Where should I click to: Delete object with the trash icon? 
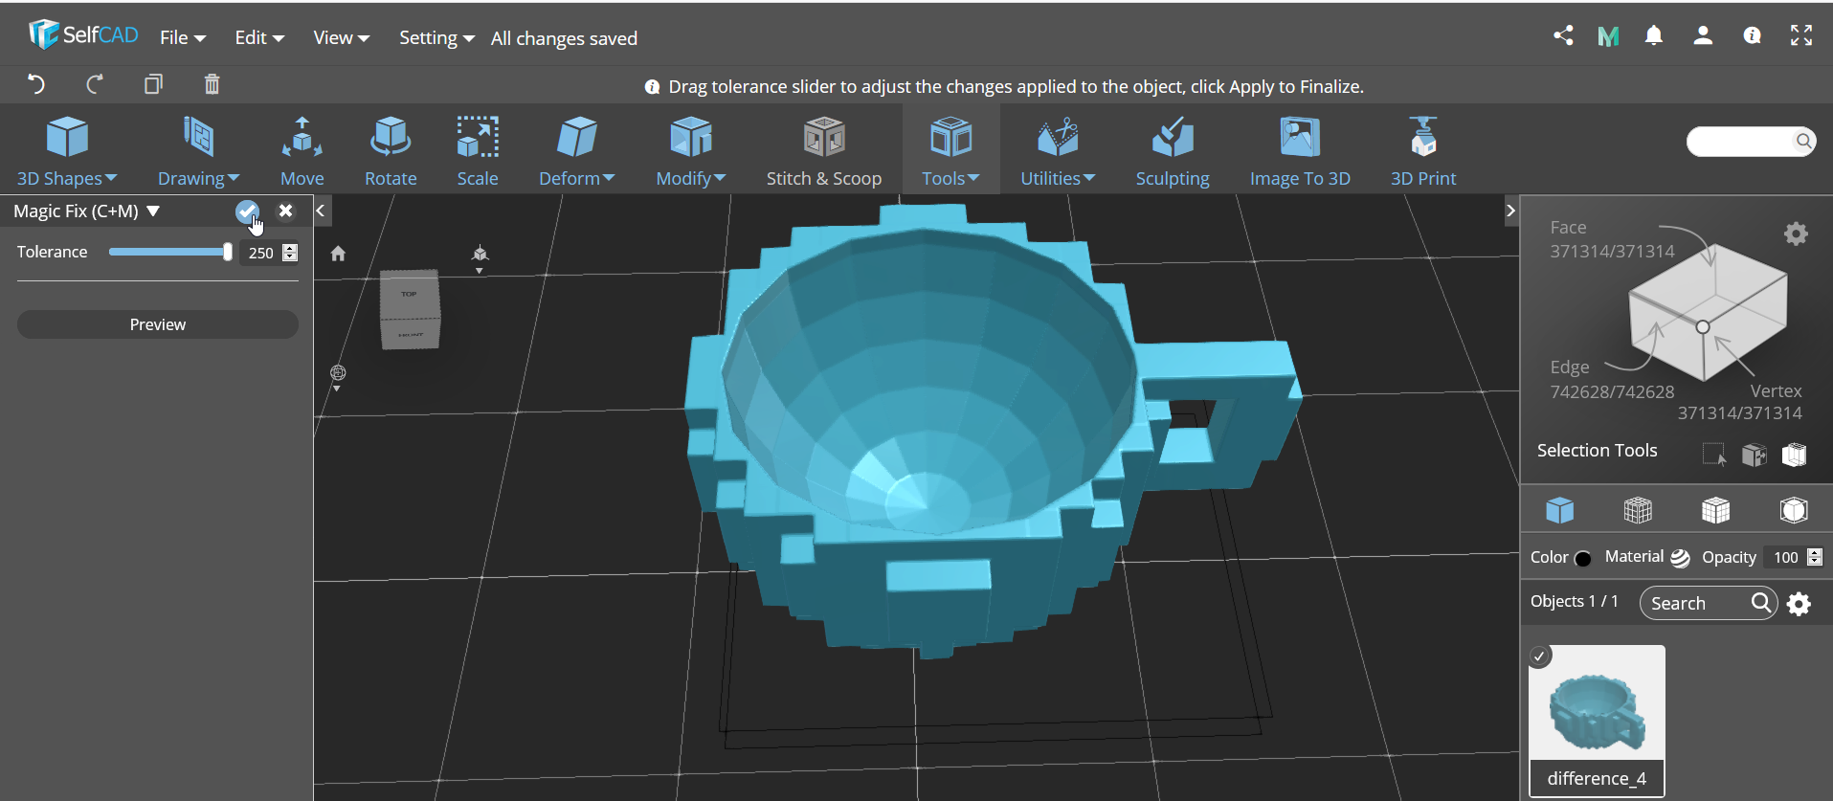[x=212, y=84]
